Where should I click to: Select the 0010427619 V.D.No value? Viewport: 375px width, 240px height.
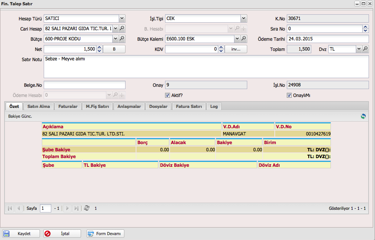pyautogui.click(x=318, y=134)
